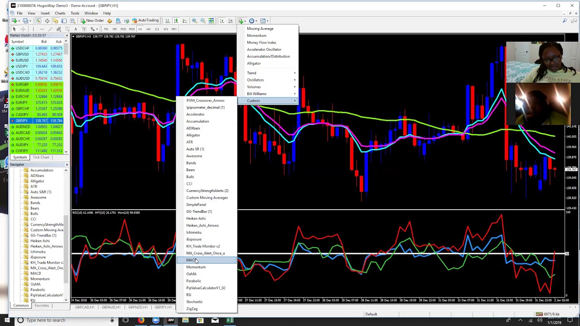The height and width of the screenshot is (326, 580).
Task: Select Ichimoku in the Navigator tree
Action: pos(38,252)
